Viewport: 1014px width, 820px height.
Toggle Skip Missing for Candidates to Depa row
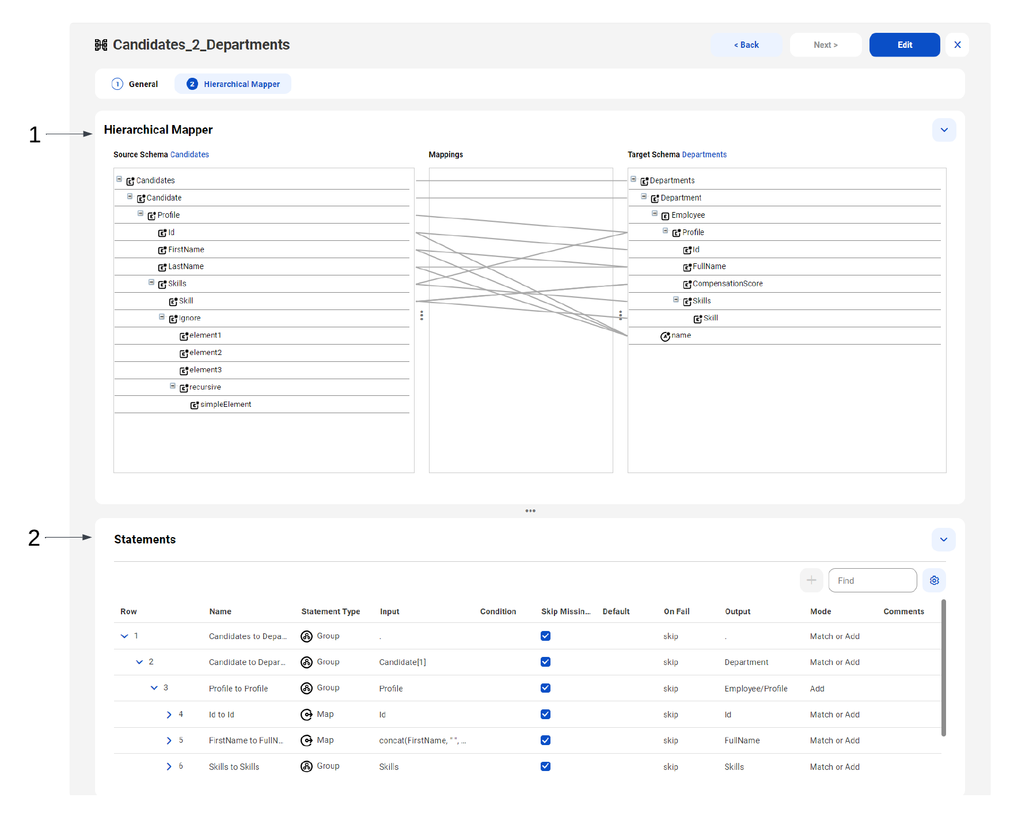[545, 636]
